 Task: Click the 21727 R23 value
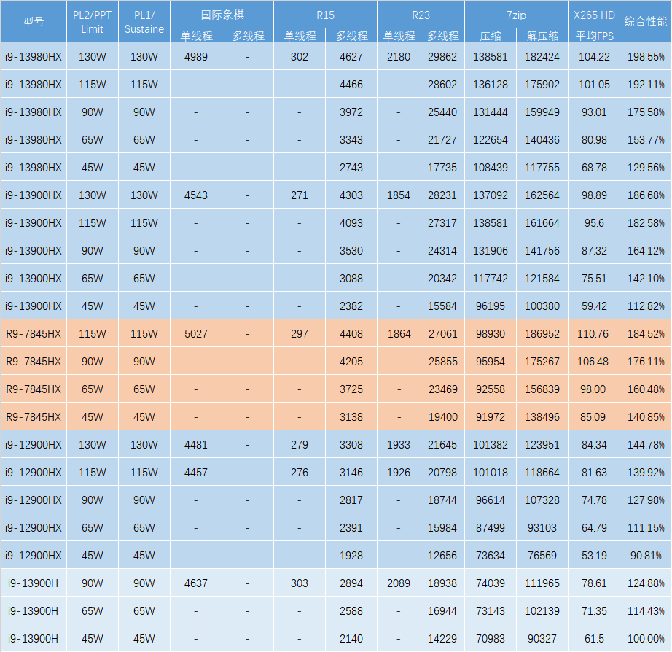[442, 139]
